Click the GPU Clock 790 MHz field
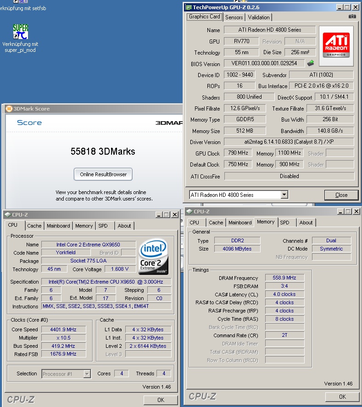The image size is (362, 407). point(238,153)
